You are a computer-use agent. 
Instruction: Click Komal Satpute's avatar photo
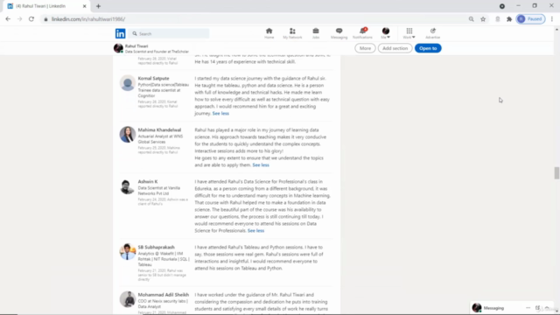tap(128, 83)
